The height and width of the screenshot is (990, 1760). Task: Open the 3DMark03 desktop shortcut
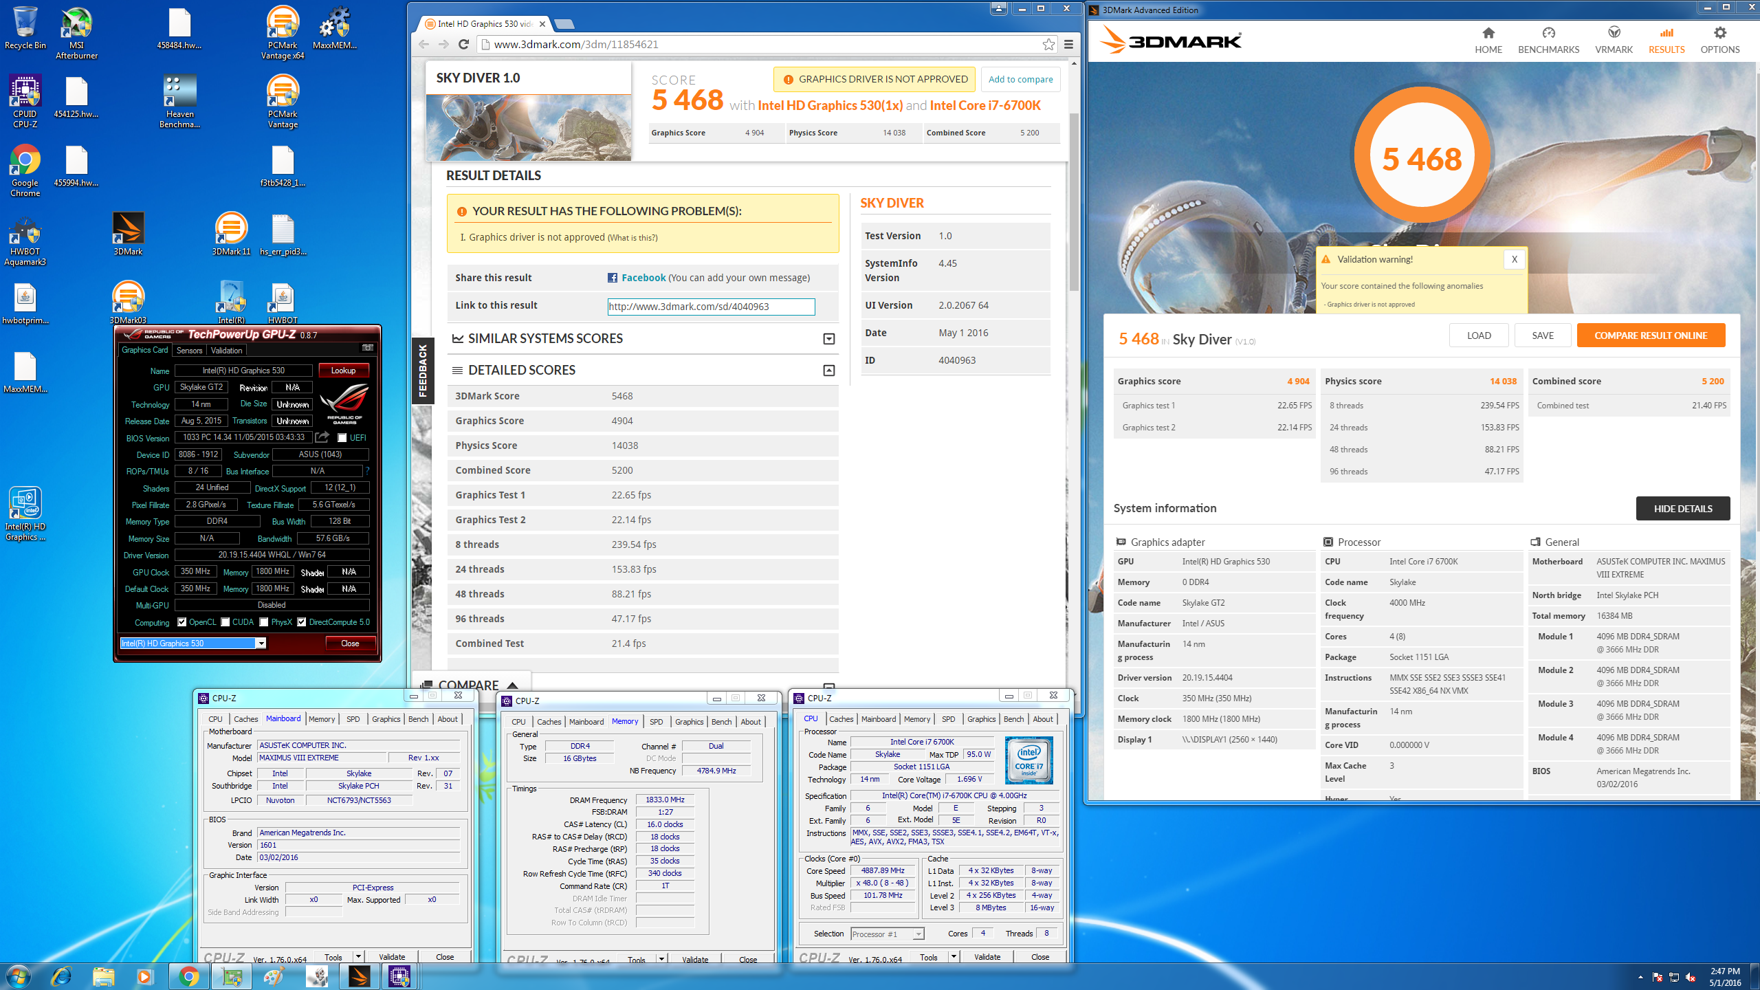click(x=128, y=302)
